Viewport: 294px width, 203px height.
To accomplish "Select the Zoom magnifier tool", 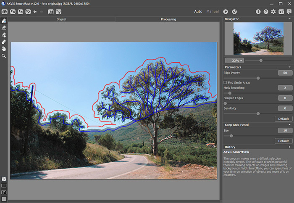I will pos(4,56).
